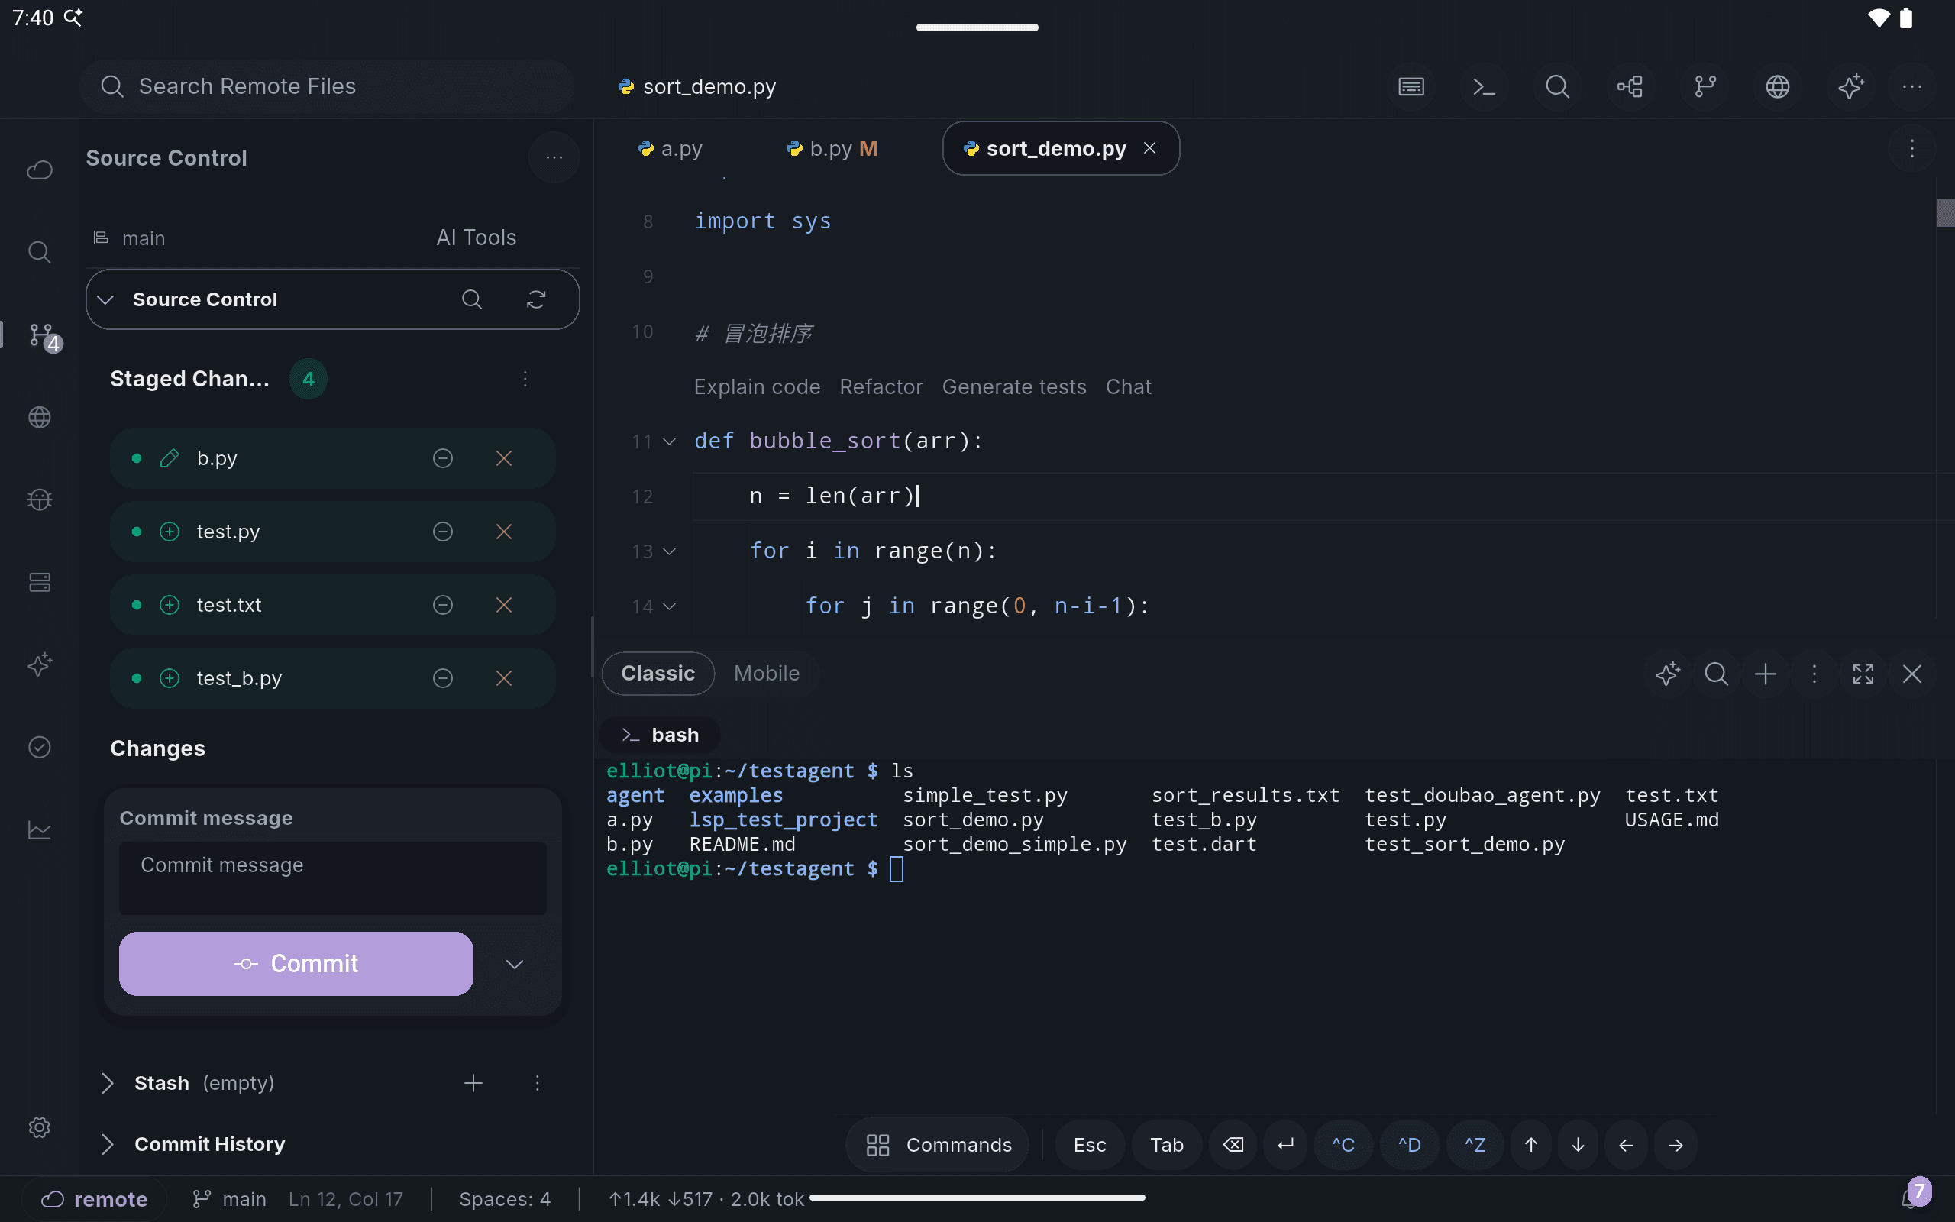1955x1222 pixels.
Task: Fold the bubble_sort function at line 11
Action: pyautogui.click(x=670, y=441)
